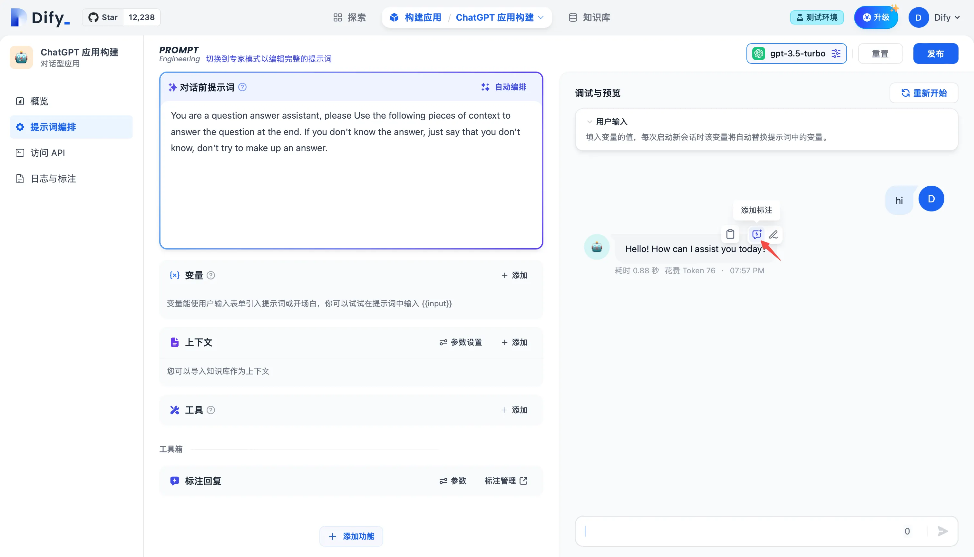Copy the assistant reply with clipboard icon
Viewport: 974px width, 557px height.
coord(730,234)
